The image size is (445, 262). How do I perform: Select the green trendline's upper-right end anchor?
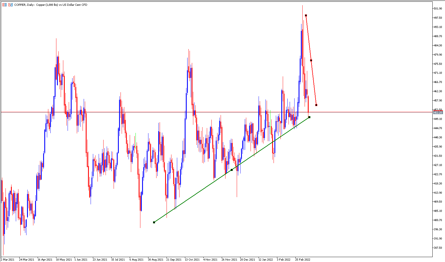[309, 117]
